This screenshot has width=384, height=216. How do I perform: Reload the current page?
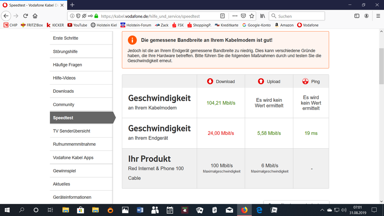point(25,16)
